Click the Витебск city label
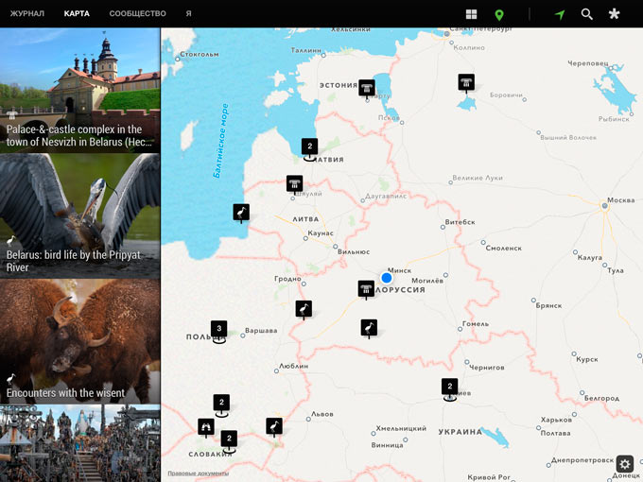Screen dimensions: 643x482 [461, 222]
